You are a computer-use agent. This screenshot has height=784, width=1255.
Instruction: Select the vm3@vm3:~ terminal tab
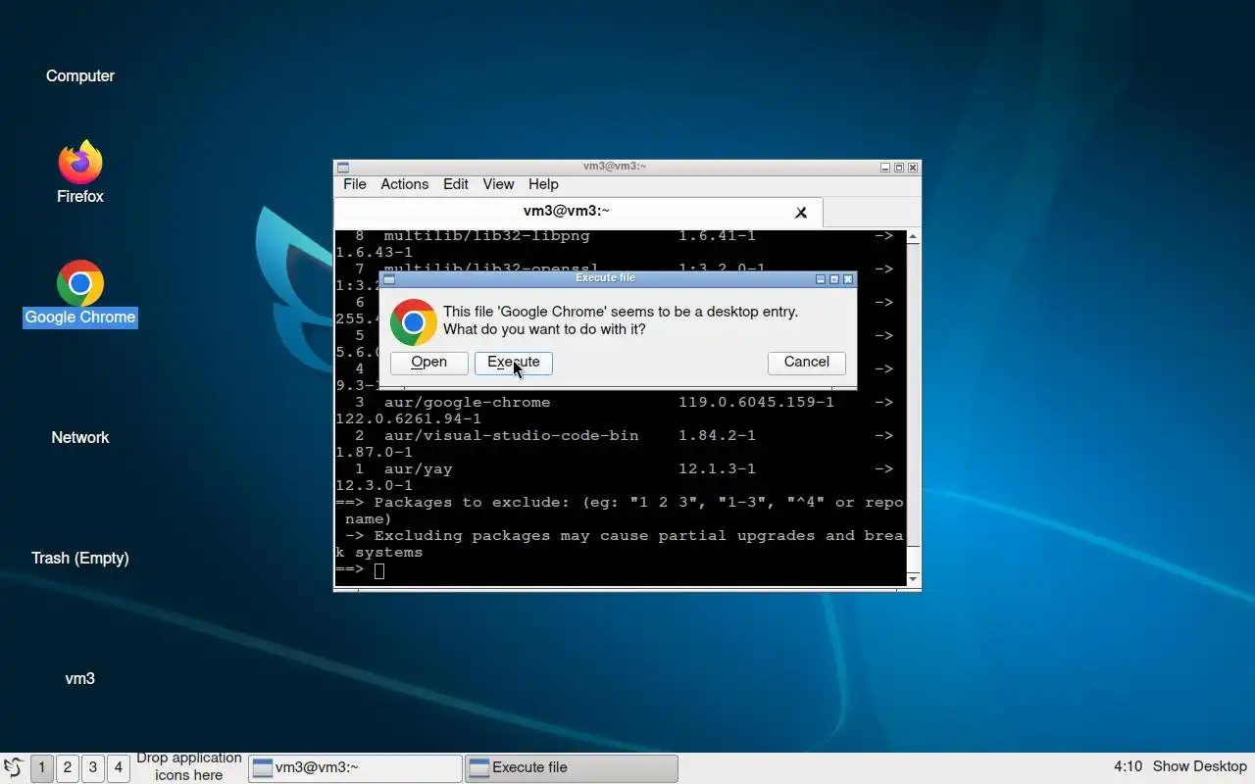pyautogui.click(x=578, y=212)
